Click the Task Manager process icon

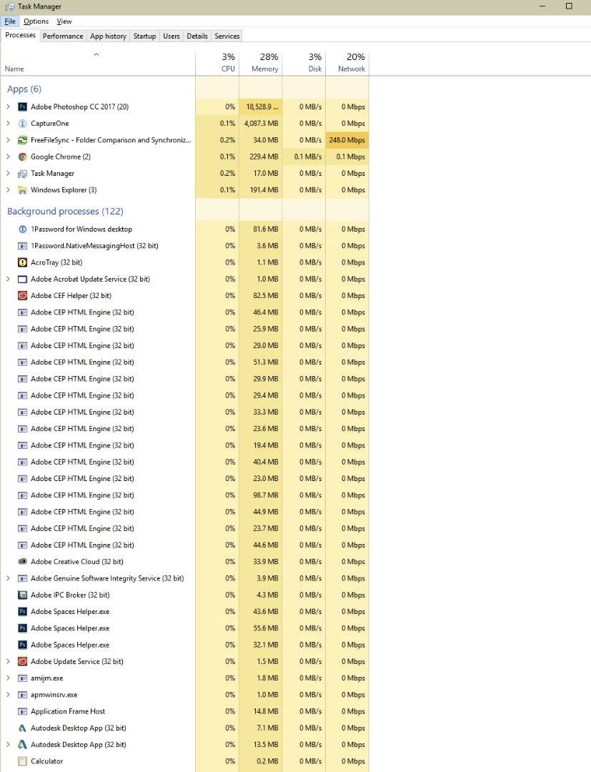click(x=22, y=174)
